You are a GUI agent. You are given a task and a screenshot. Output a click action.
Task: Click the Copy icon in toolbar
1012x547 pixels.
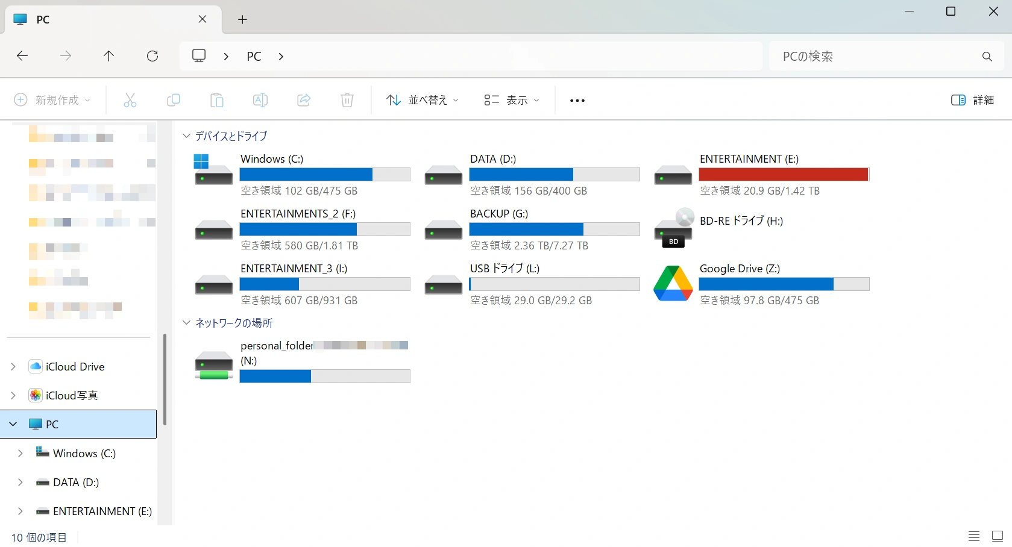pyautogui.click(x=174, y=100)
